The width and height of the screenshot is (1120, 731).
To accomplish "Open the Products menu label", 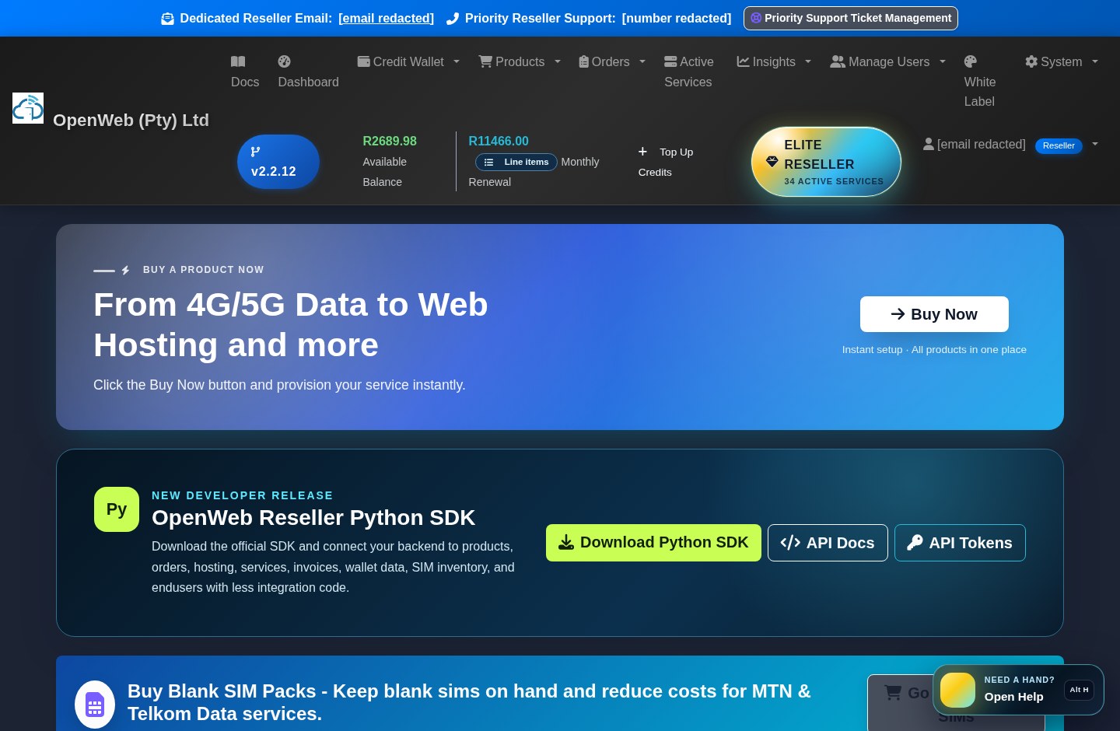I will pos(520,61).
